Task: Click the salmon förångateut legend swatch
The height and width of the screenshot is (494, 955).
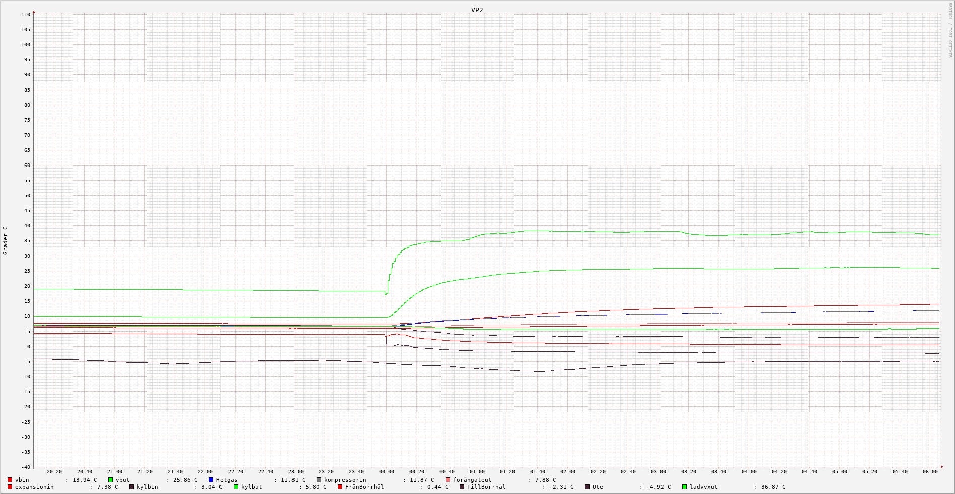Action: 448,480
